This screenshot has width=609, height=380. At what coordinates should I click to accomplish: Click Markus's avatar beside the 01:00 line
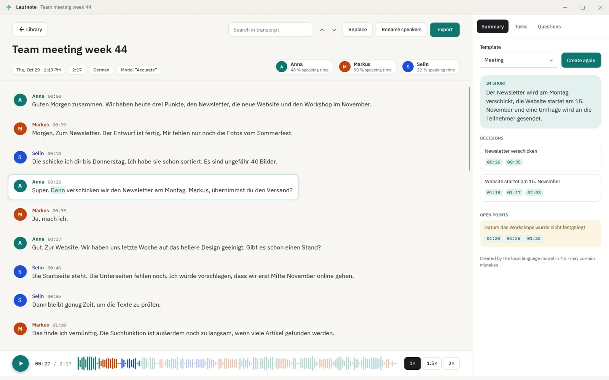pos(20,329)
